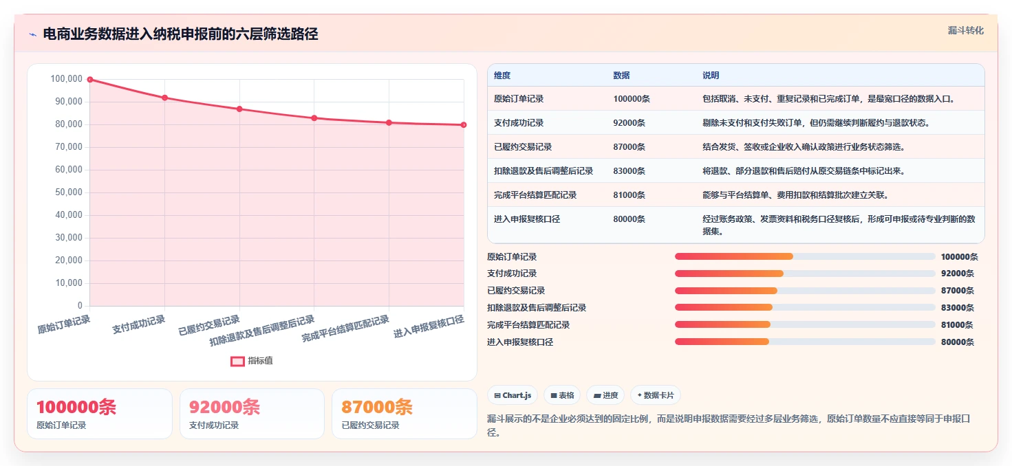Click the 87000条 value in the table
This screenshot has width=1012, height=466.
[629, 147]
